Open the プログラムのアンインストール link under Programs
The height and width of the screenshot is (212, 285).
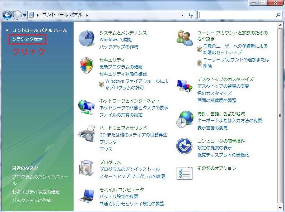tap(129, 169)
